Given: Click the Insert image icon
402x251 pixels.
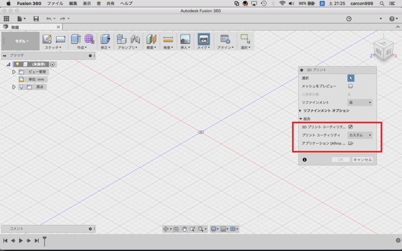Looking at the screenshot, I should [185, 39].
